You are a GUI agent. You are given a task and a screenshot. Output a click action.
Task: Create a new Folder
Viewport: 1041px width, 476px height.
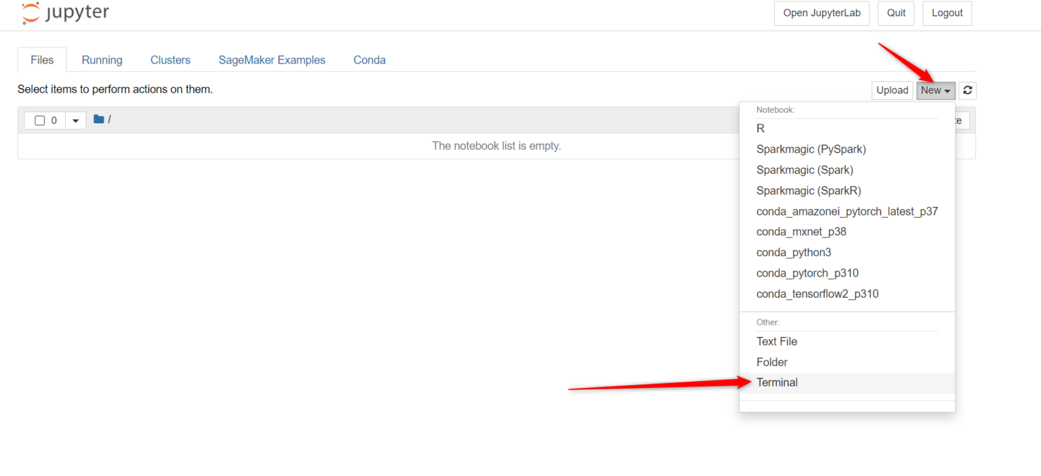772,362
